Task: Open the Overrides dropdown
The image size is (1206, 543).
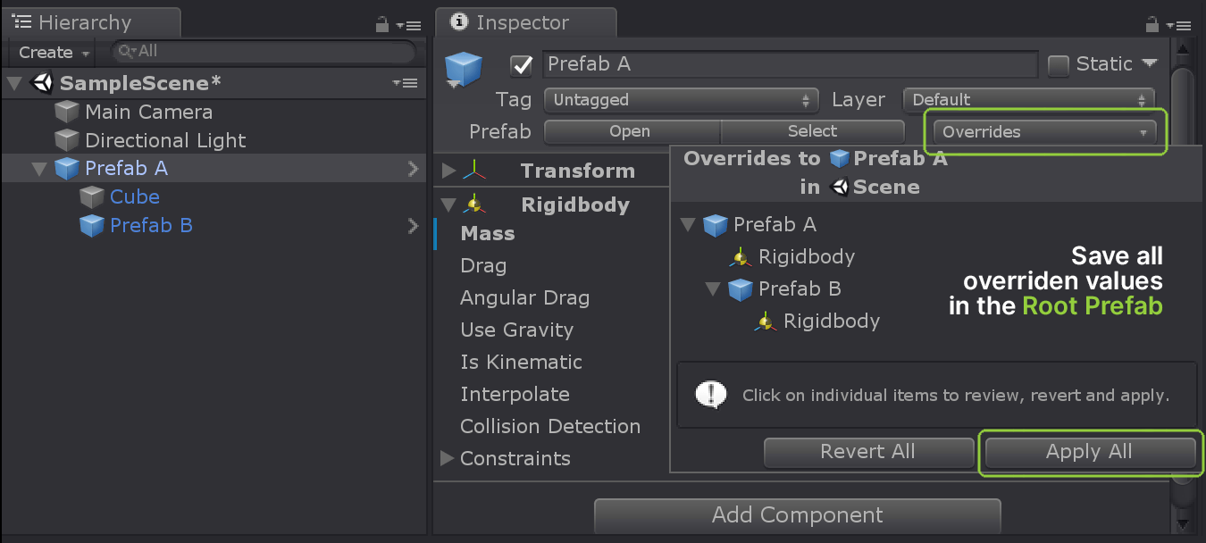Action: tap(1043, 132)
